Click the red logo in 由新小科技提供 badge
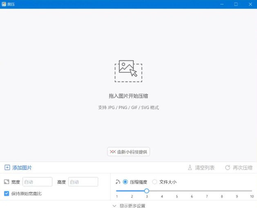 113,152
